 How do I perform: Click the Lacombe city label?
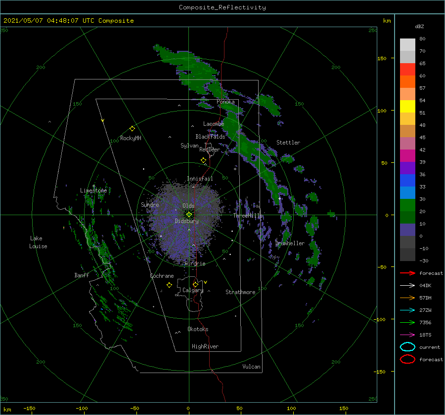[214, 124]
